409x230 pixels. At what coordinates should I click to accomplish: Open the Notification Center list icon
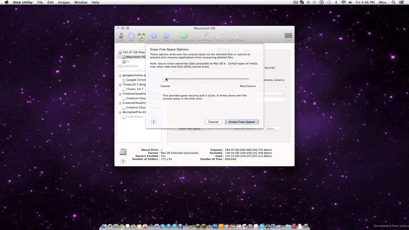[x=402, y=2]
